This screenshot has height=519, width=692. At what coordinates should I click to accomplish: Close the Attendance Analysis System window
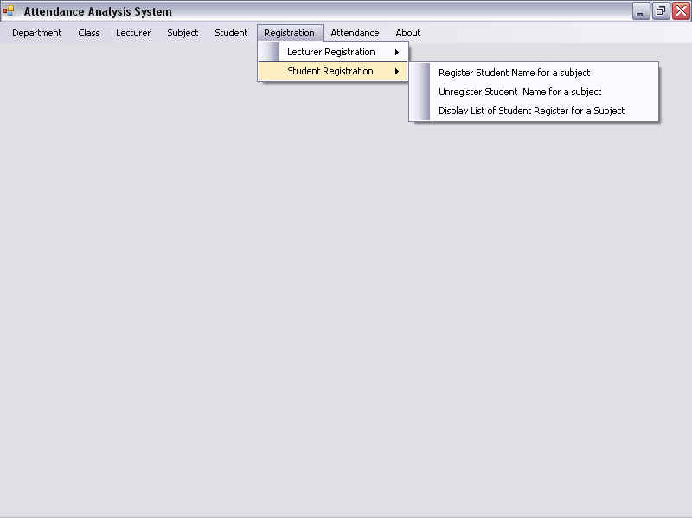(x=681, y=11)
